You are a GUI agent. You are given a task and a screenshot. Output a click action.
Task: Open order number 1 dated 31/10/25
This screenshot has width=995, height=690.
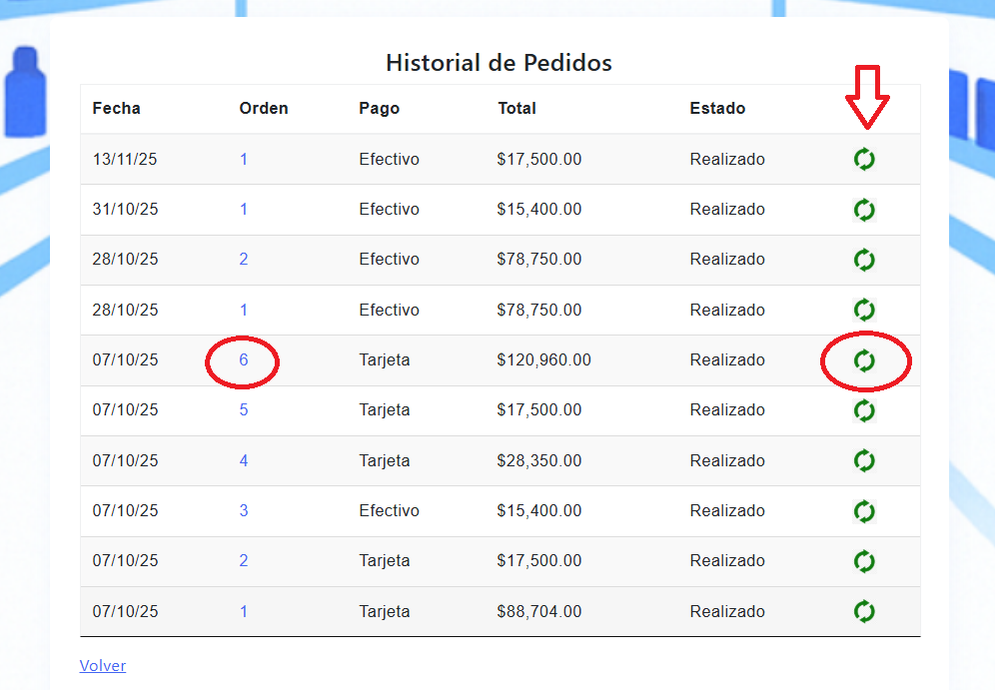point(244,210)
